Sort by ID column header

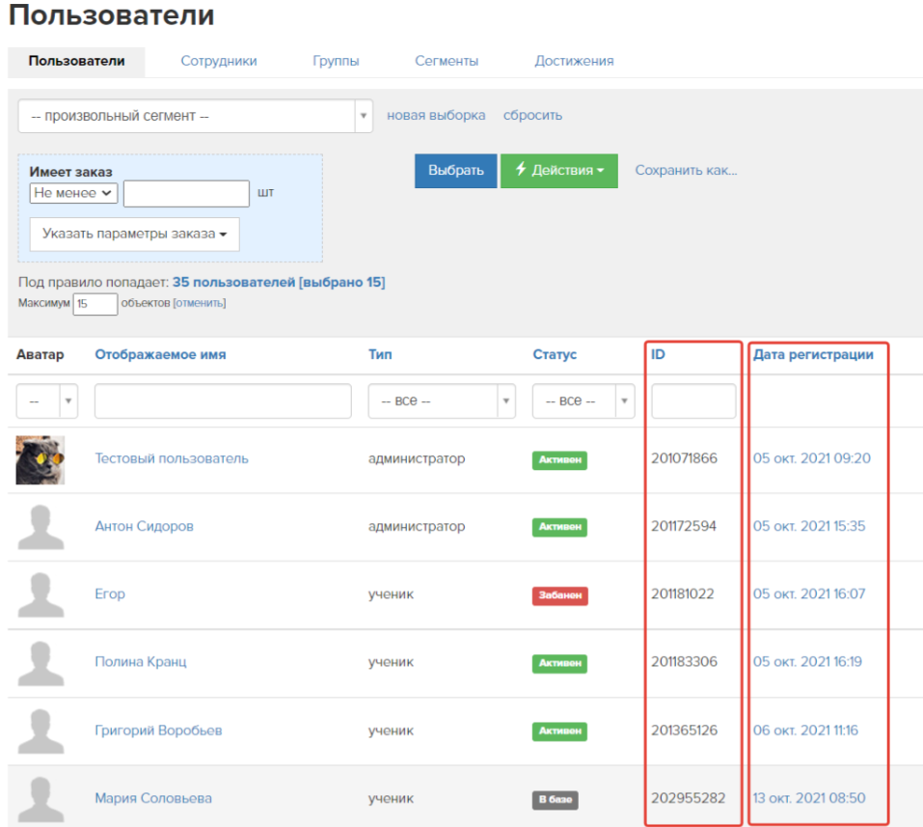pos(658,354)
